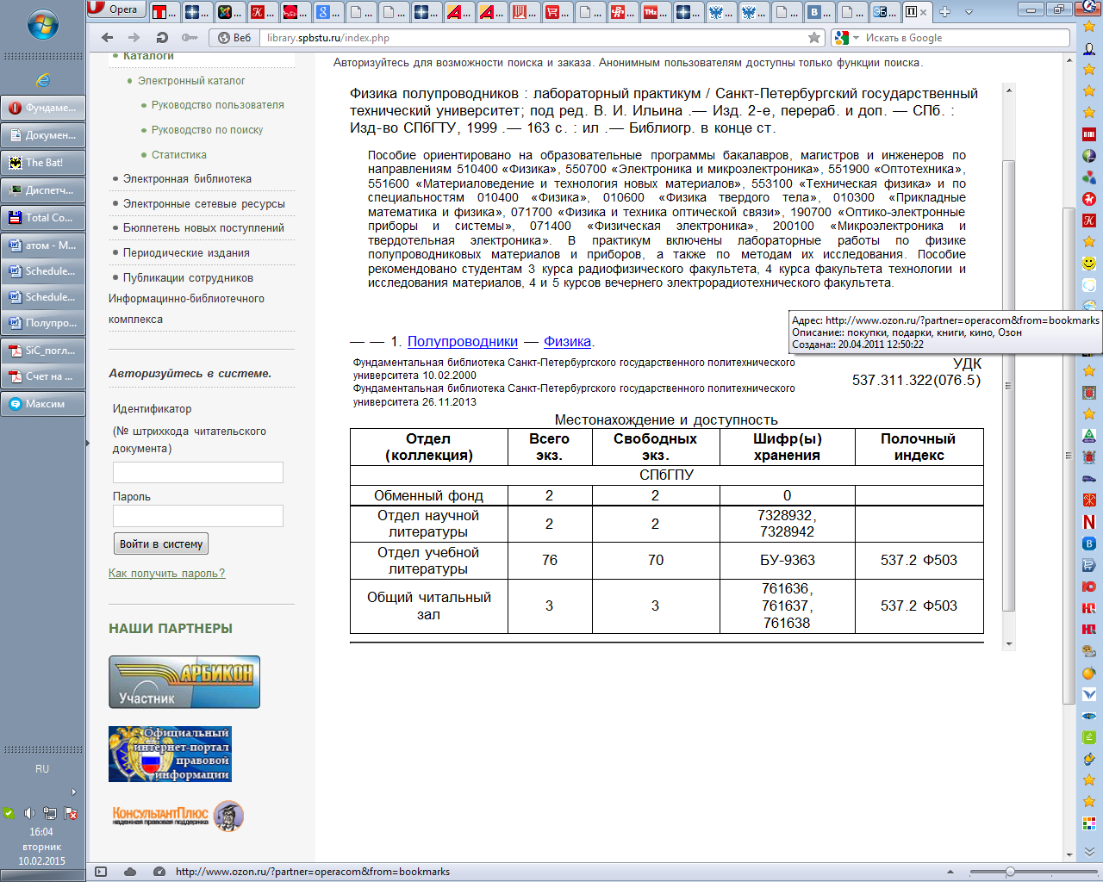
Task: Click the 'Арбикон Участник' partner banner
Action: coord(184,682)
